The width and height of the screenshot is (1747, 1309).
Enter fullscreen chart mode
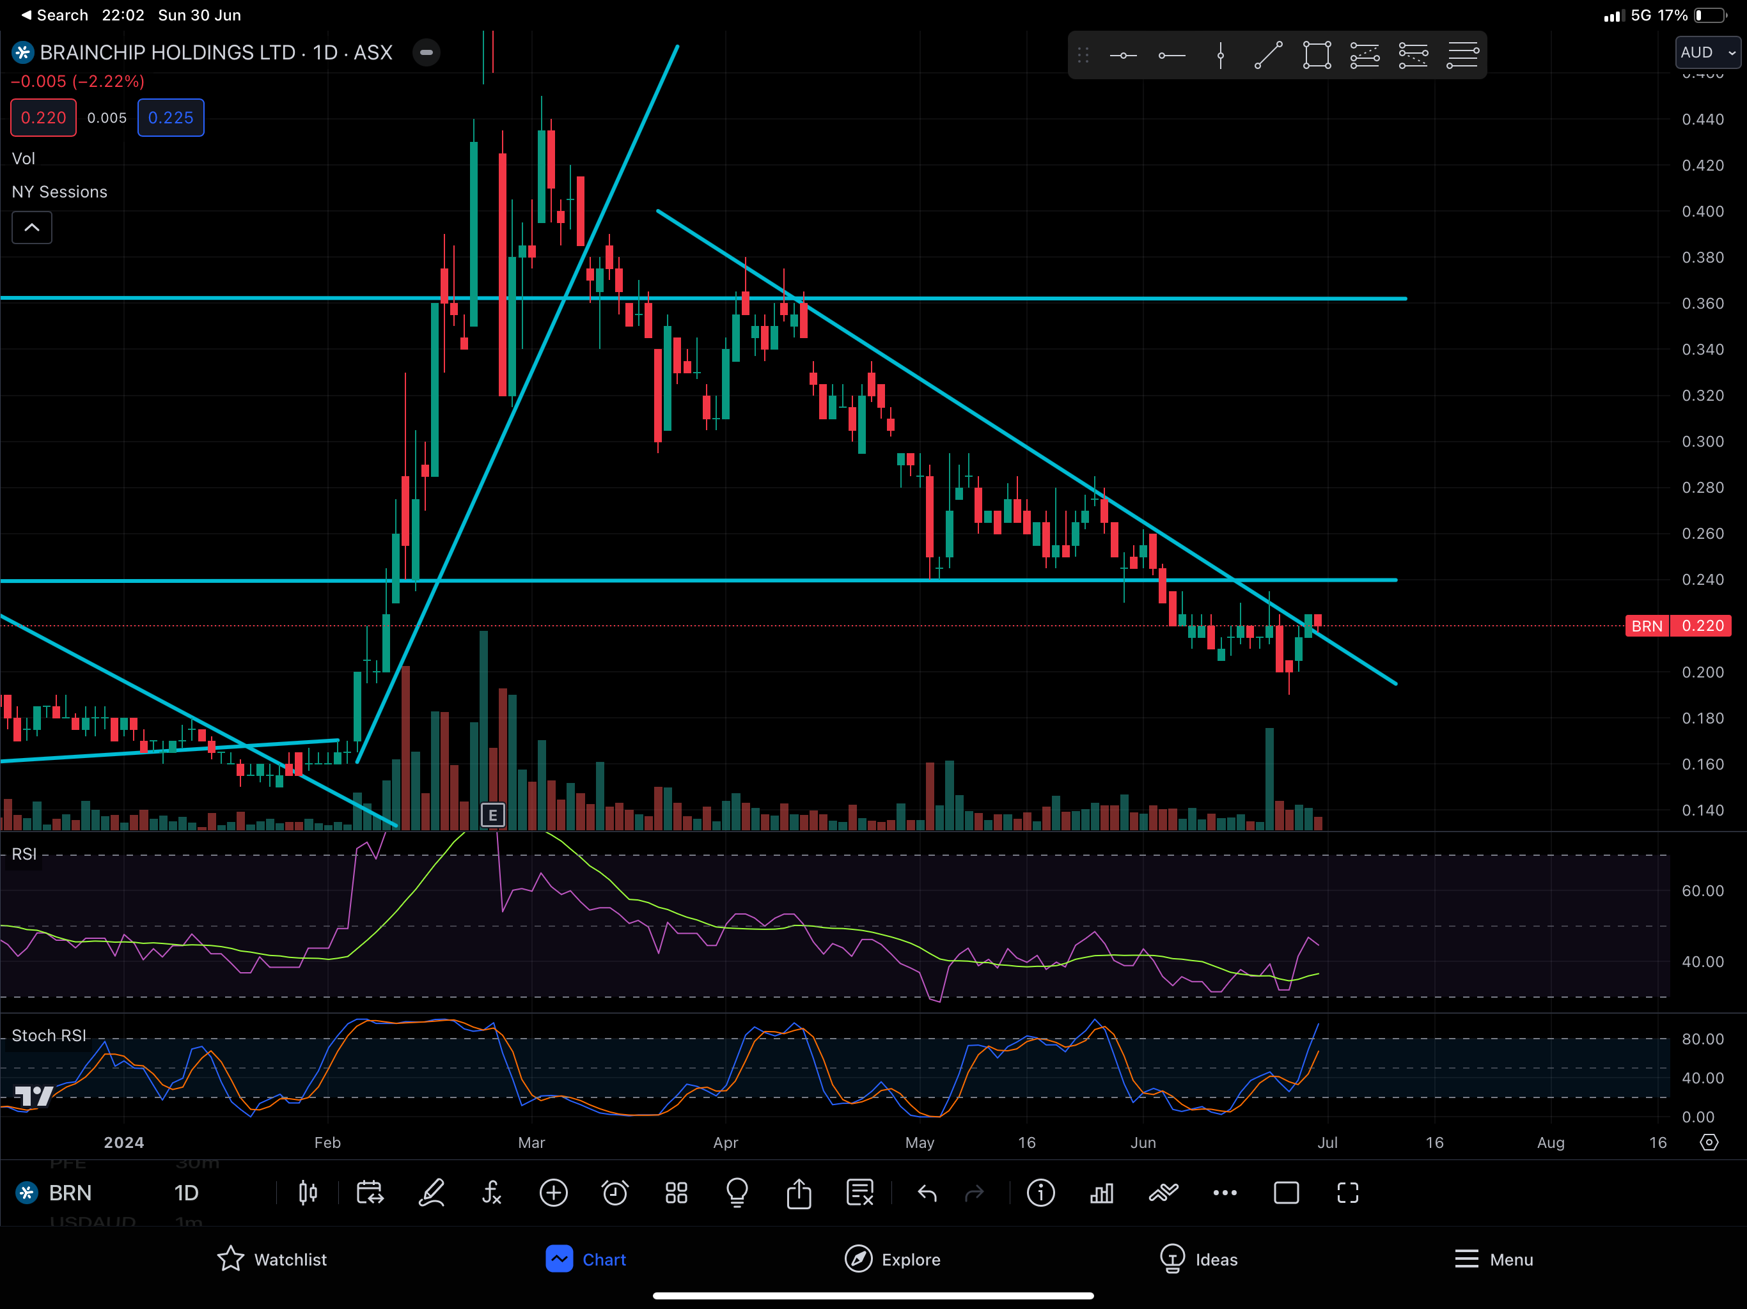(1347, 1192)
